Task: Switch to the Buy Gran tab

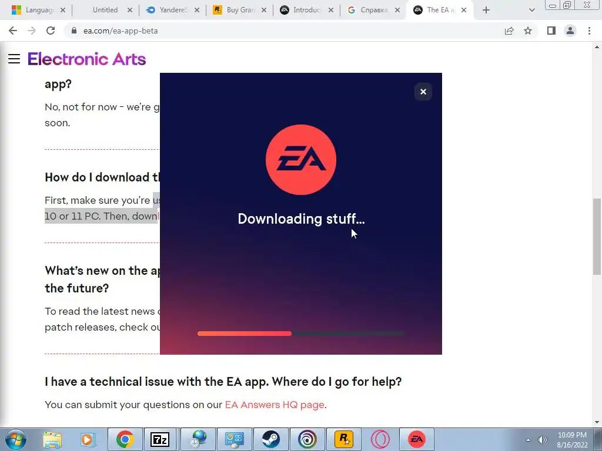Action: (240, 10)
